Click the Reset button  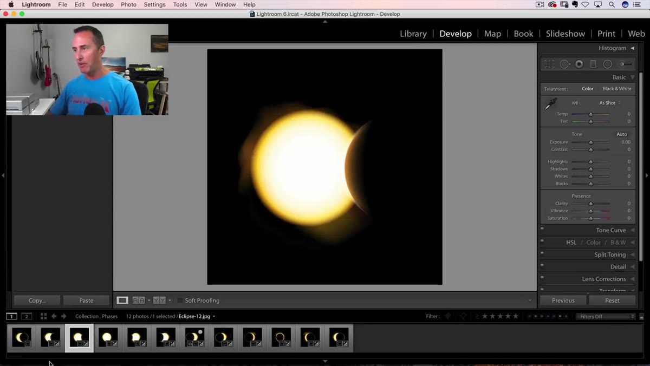[x=613, y=300]
